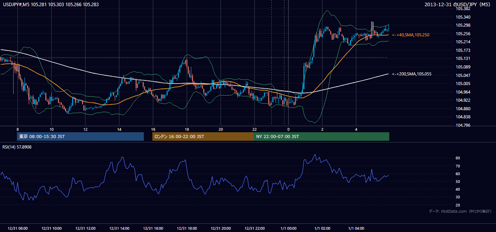496x232 pixels.
Task: Click hour marker 16 under price chart
Action: 153,129
